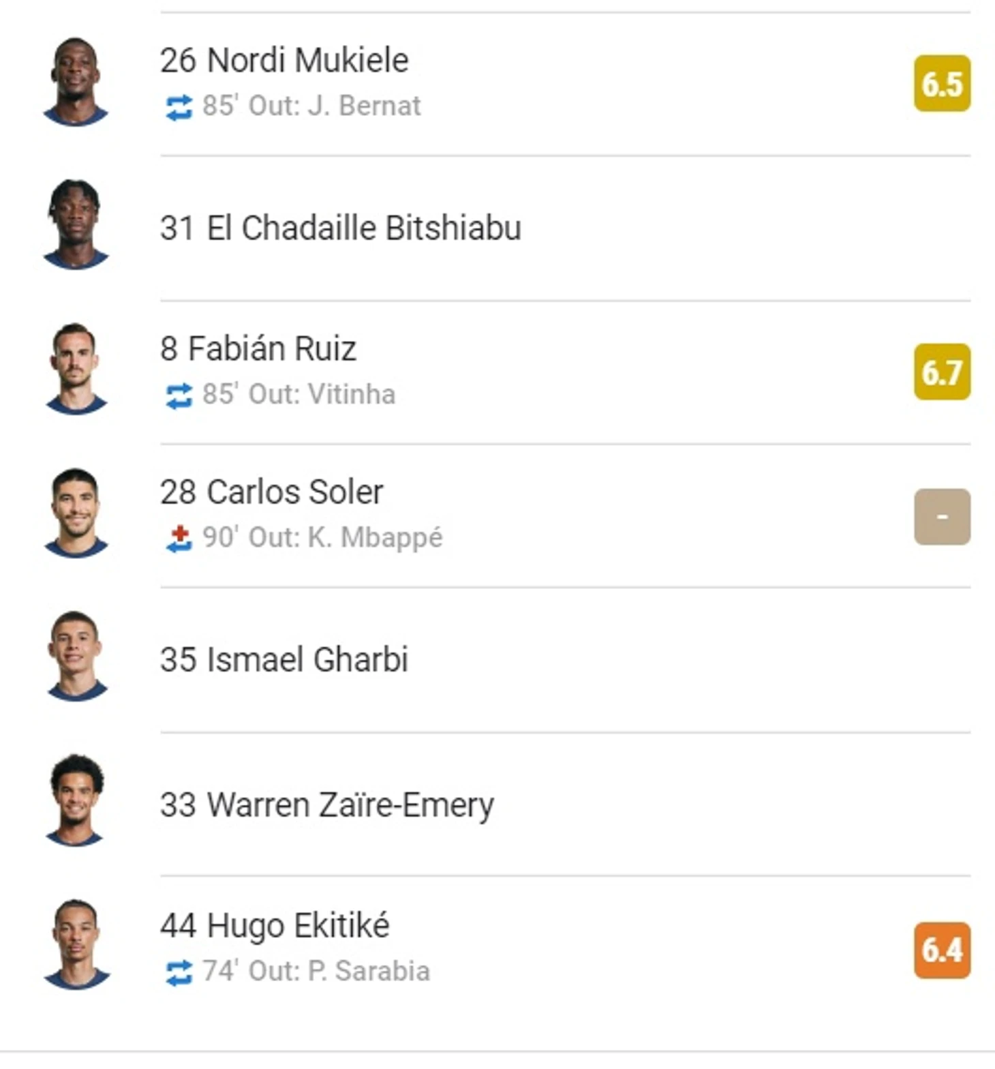The image size is (995, 1069).
Task: View Carlos Soler's player photo
Action: tap(76, 513)
